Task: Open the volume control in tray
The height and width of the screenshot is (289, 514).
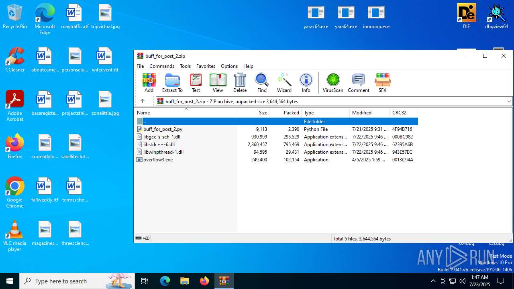Action: pyautogui.click(x=462, y=281)
